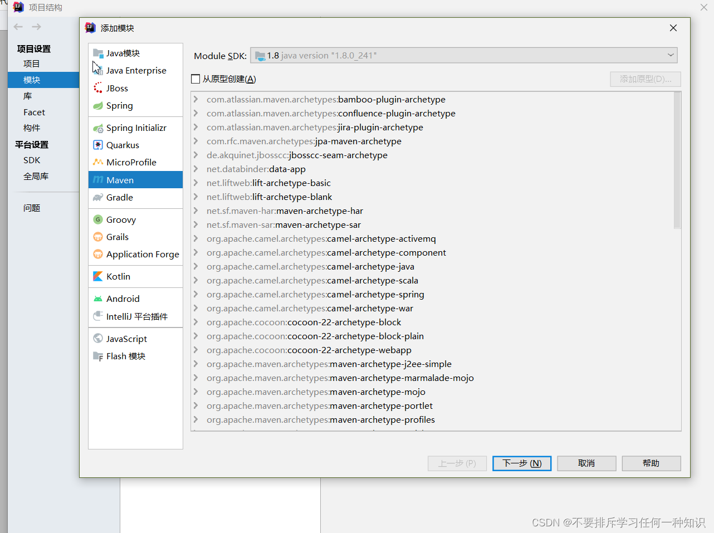Viewport: 714px width, 533px height.
Task: Select the cocoon-22-archetype-block-plain row
Action: tap(432, 336)
